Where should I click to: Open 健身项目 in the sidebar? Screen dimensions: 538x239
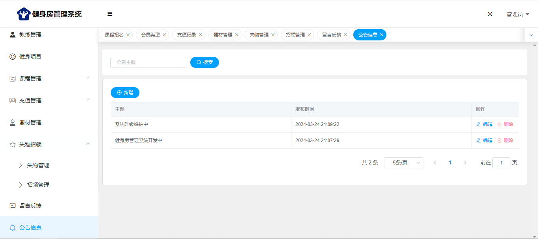pyautogui.click(x=30, y=57)
